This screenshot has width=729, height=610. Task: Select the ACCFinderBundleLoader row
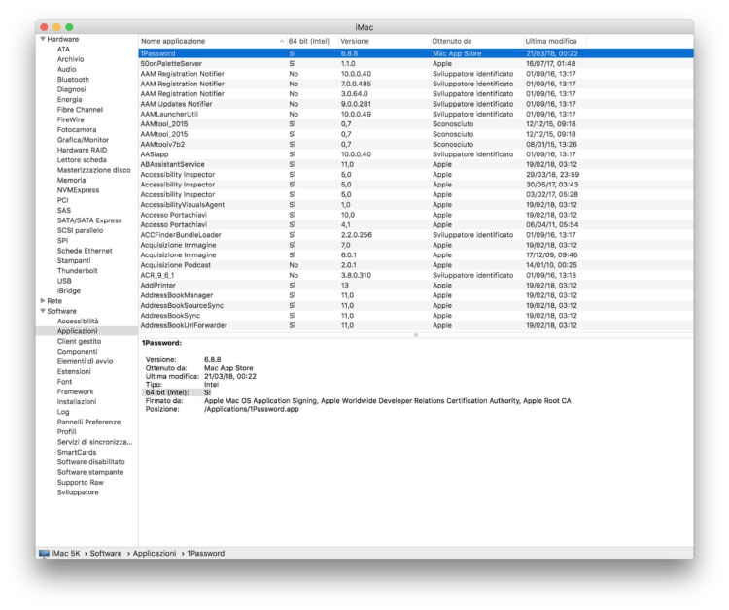(x=416, y=235)
